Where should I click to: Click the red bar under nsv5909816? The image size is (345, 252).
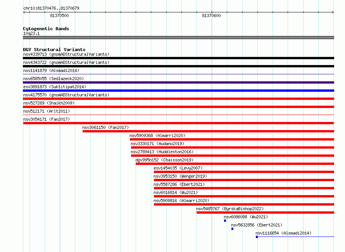[x=244, y=204]
